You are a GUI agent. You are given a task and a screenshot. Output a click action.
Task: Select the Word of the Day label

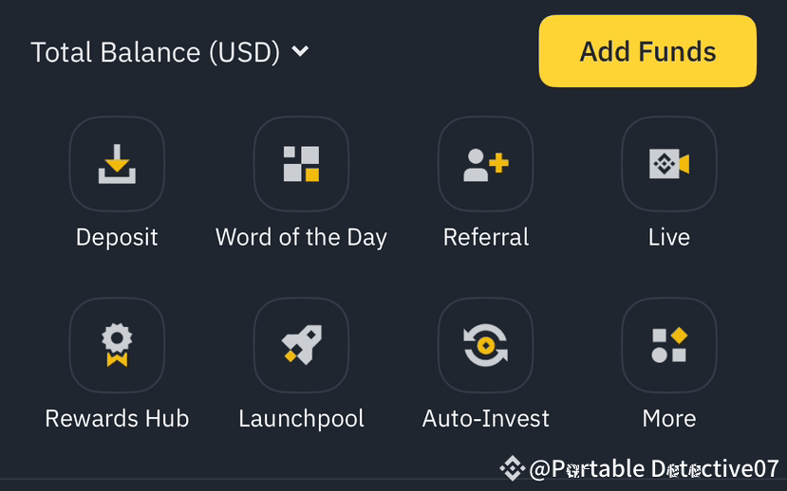[x=301, y=237]
